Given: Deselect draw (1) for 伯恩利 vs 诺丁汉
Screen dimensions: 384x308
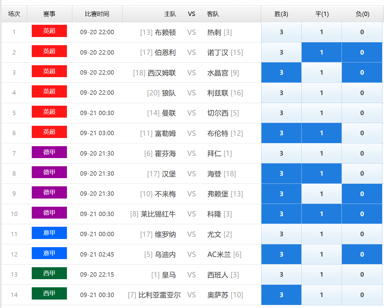Looking at the screenshot, I should click(x=321, y=52).
